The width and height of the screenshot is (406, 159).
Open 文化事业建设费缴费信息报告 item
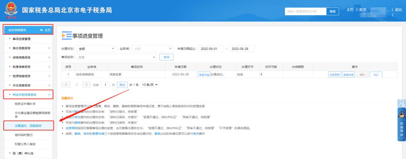(x=33, y=115)
